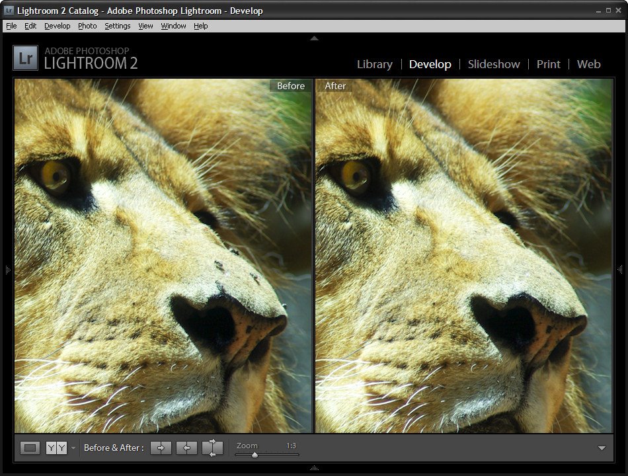628x476 pixels.
Task: Click the title bar Lr app icon
Action: click(9, 11)
